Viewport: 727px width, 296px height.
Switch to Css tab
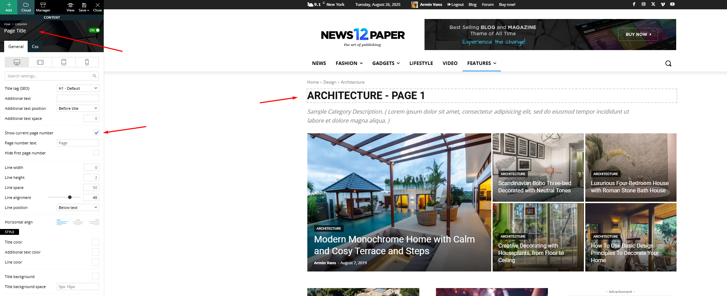click(x=35, y=47)
